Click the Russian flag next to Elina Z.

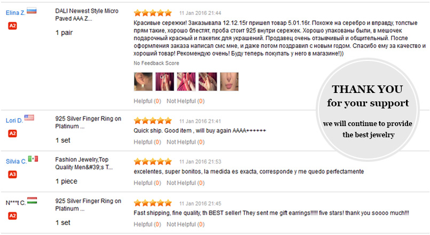click(x=32, y=11)
